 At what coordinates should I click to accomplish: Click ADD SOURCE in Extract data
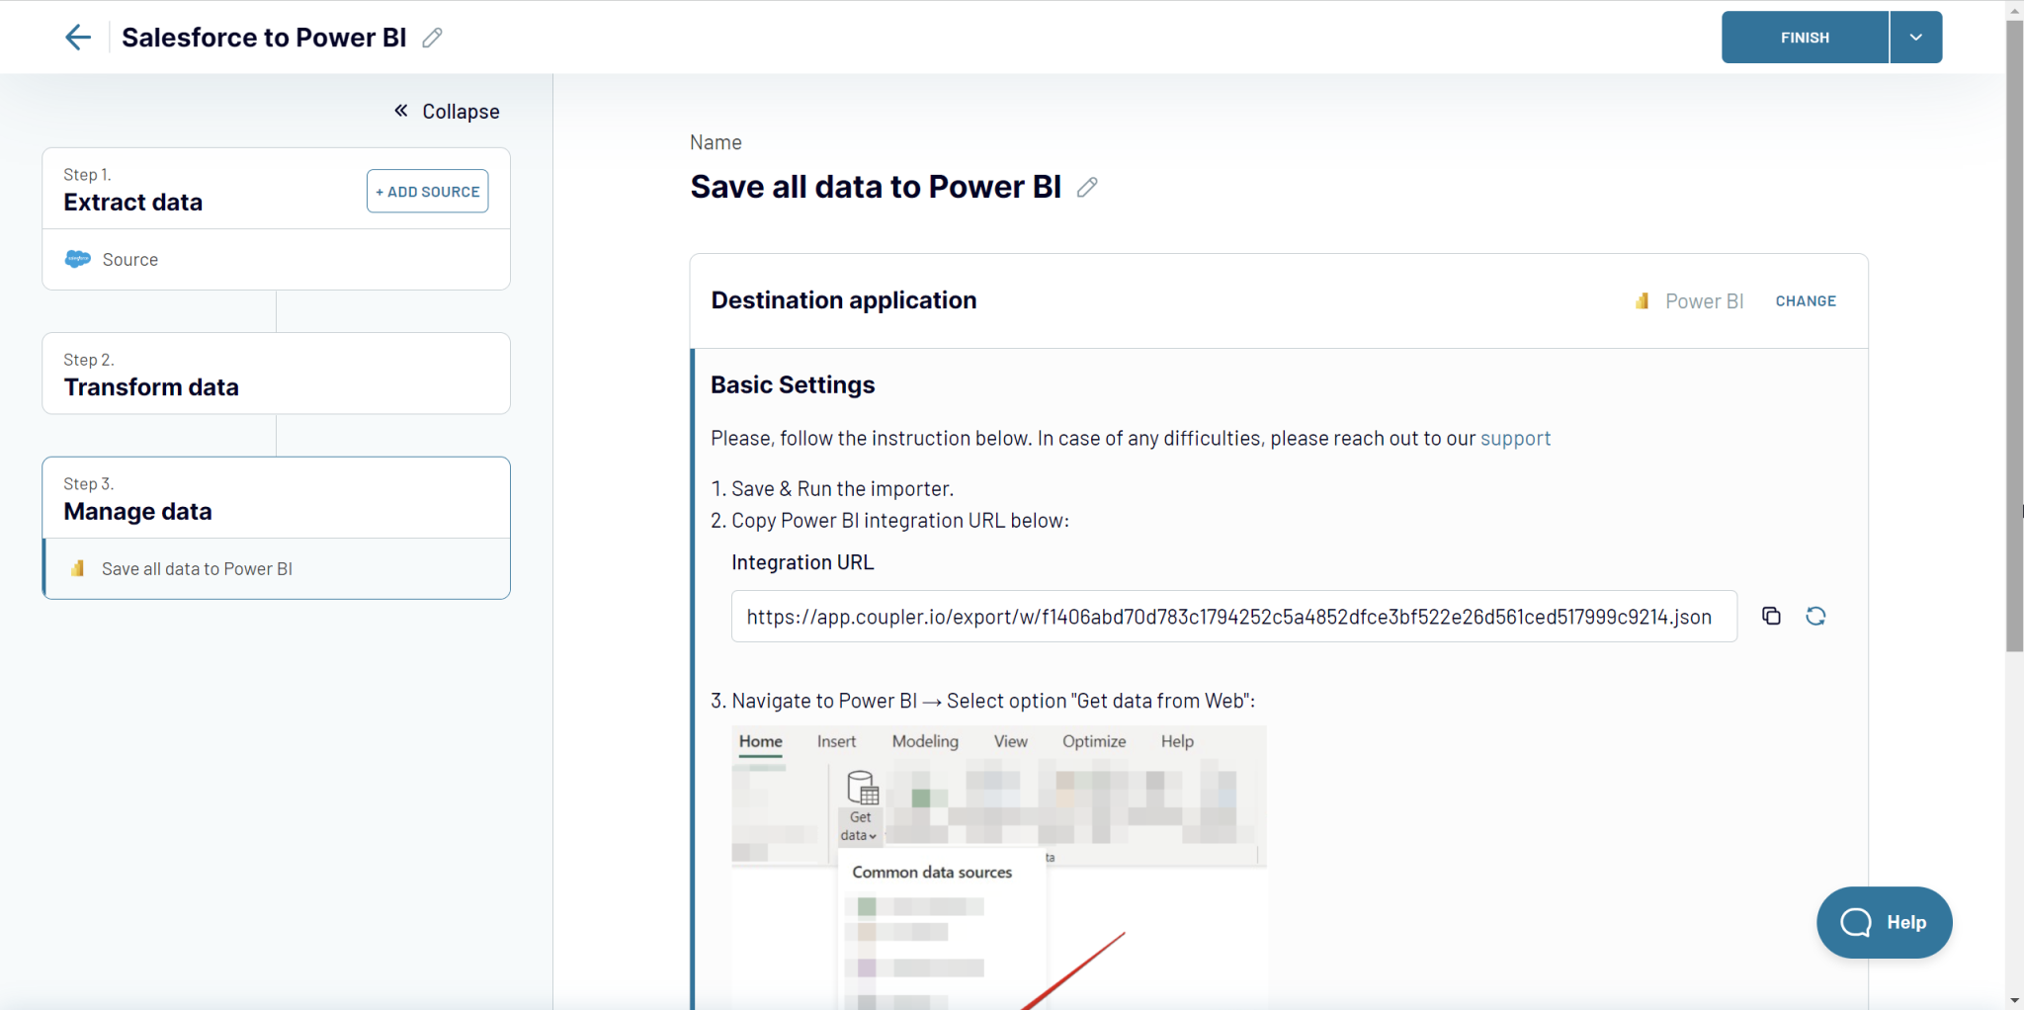point(426,191)
